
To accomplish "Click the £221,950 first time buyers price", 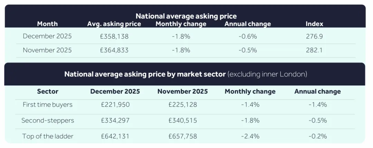I will (115, 104).
